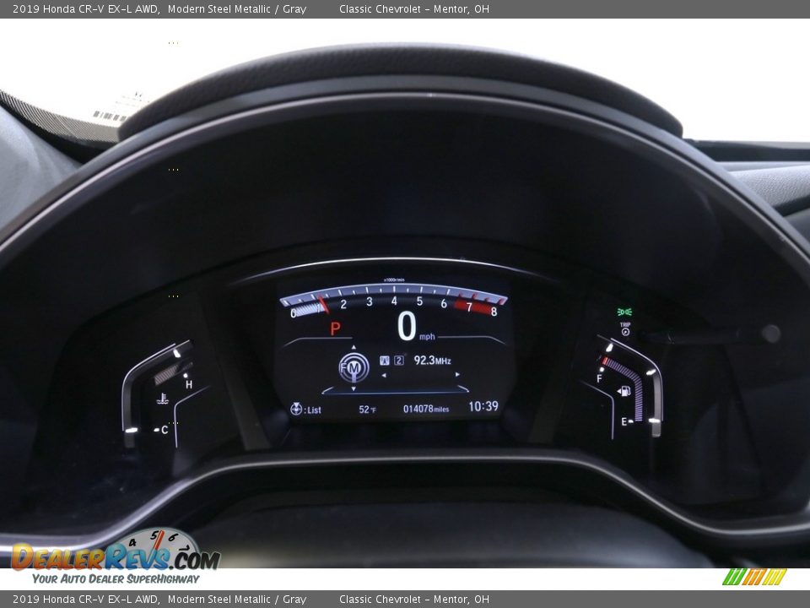Click the red P gear indicator
The height and width of the screenshot is (608, 810).
pyautogui.click(x=335, y=328)
